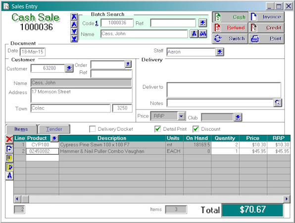This screenshot has width=295, height=223.
Task: Switch to the Tender tab
Action: coord(54,129)
